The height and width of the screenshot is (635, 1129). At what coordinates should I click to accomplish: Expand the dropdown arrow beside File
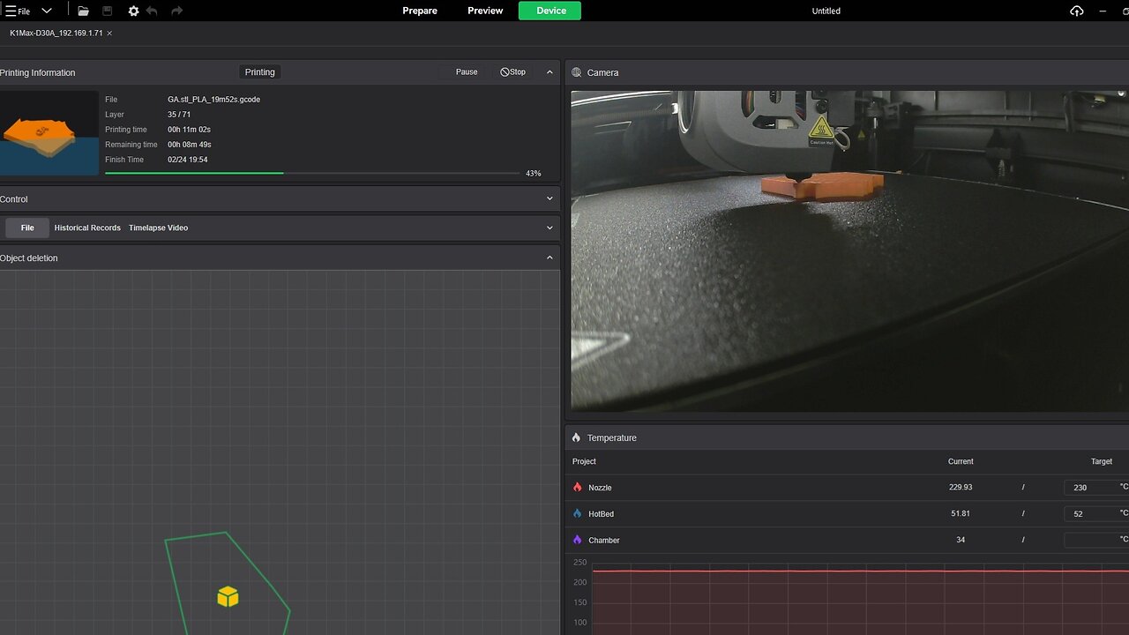47,11
